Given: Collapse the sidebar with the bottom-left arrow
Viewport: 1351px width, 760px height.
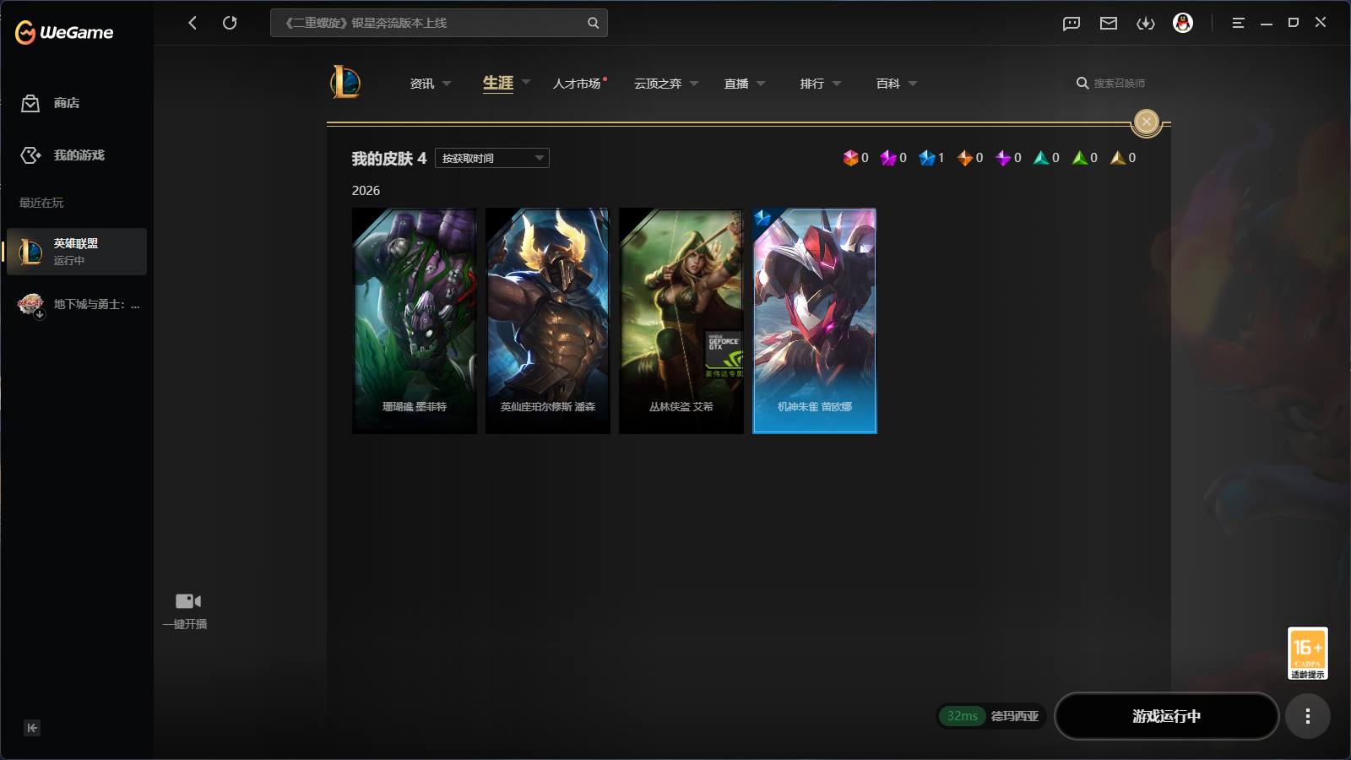Looking at the screenshot, I should [x=32, y=728].
